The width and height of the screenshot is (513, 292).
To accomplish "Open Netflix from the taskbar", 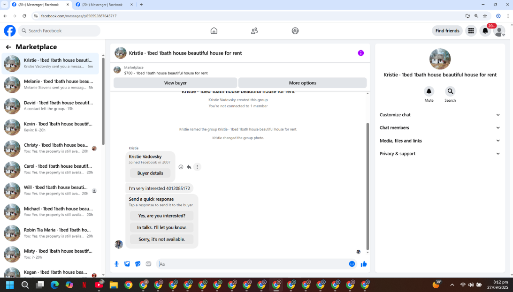I will pos(84,285).
